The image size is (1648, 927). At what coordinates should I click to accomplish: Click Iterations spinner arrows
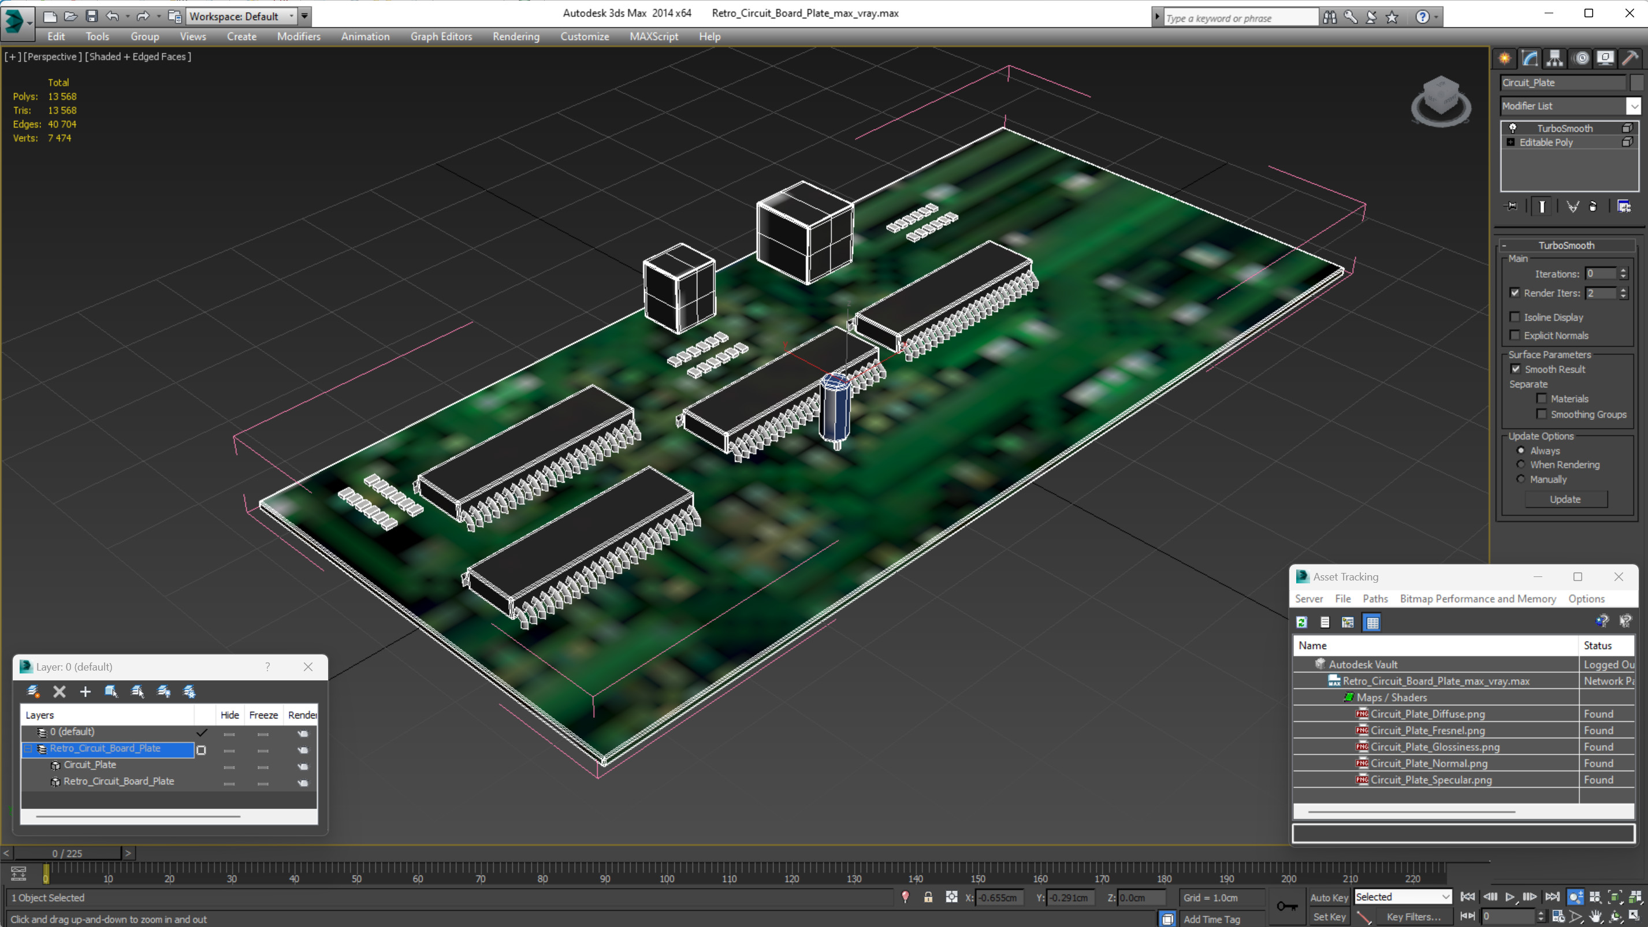pyautogui.click(x=1623, y=273)
